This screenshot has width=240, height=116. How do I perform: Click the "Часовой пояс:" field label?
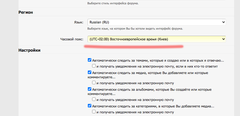(x=72, y=39)
